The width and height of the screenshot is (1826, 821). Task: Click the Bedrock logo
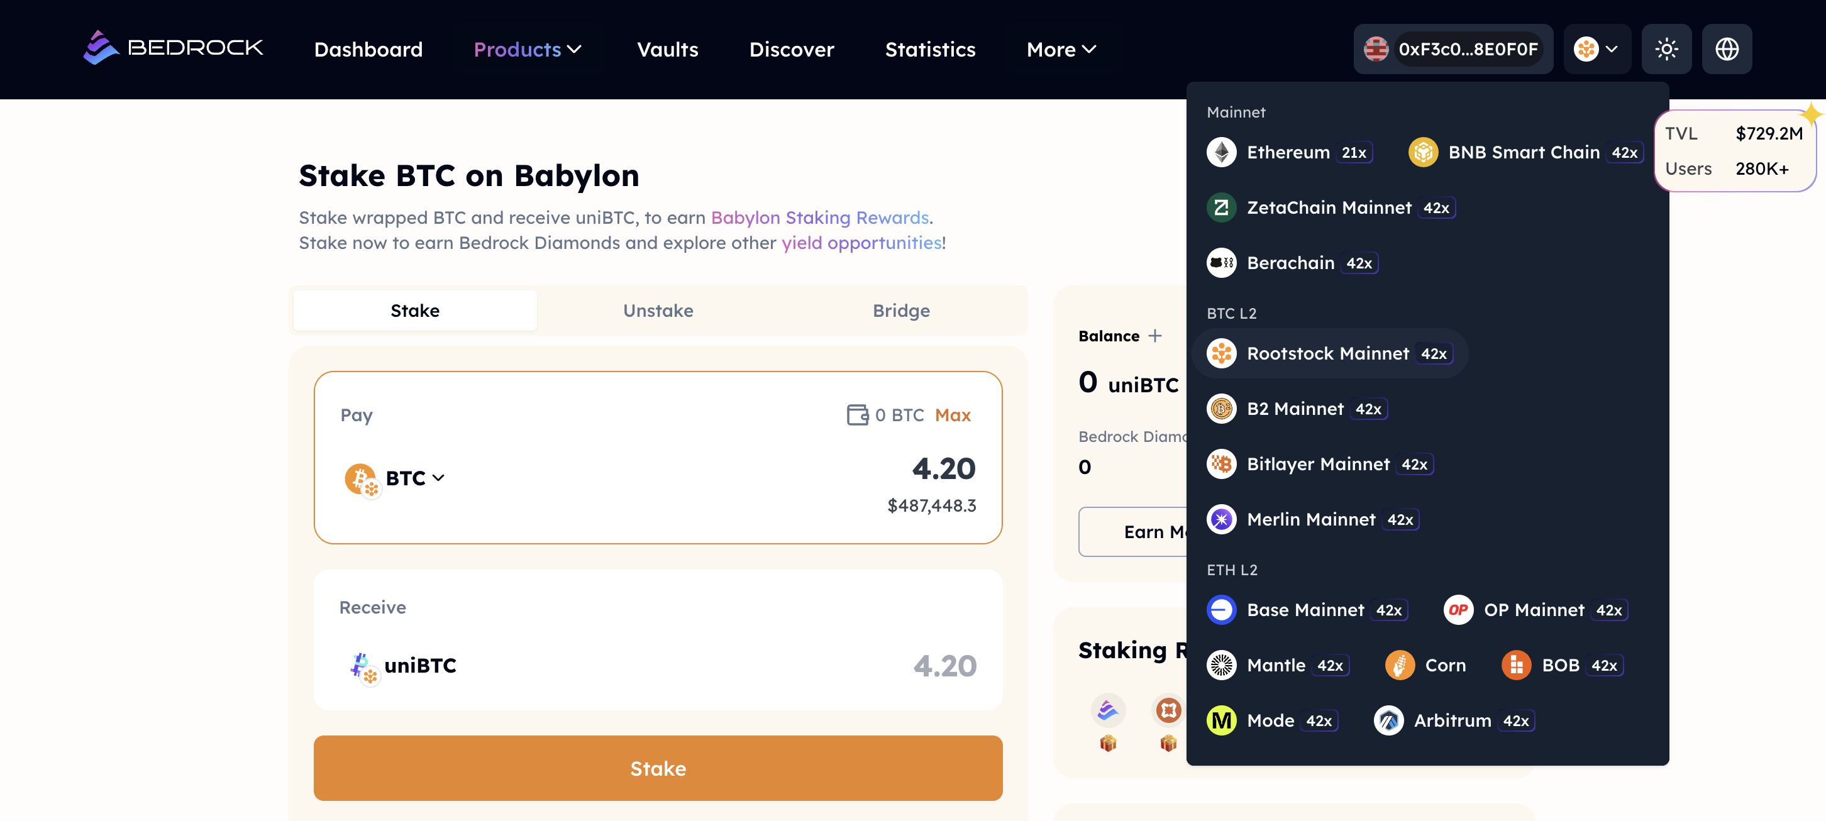pos(173,48)
